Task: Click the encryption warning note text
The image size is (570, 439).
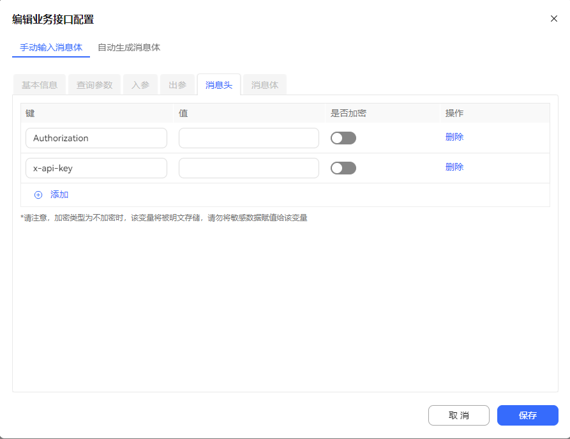Action: click(x=164, y=218)
